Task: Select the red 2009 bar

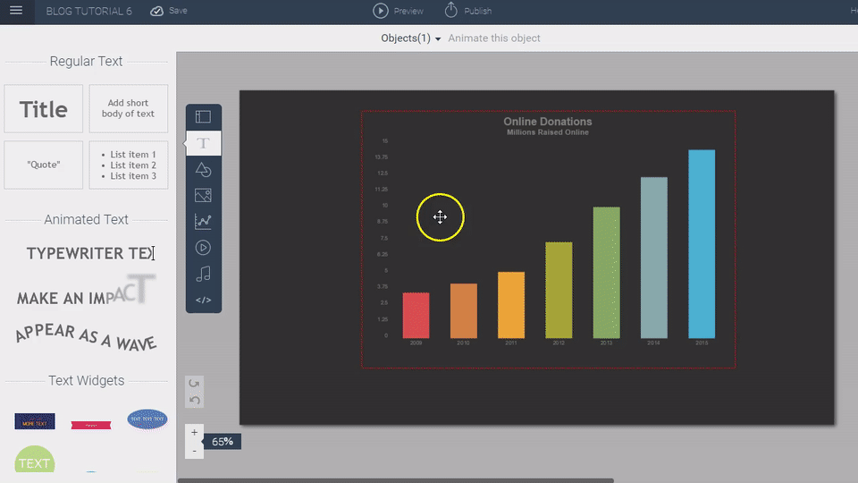Action: point(416,316)
